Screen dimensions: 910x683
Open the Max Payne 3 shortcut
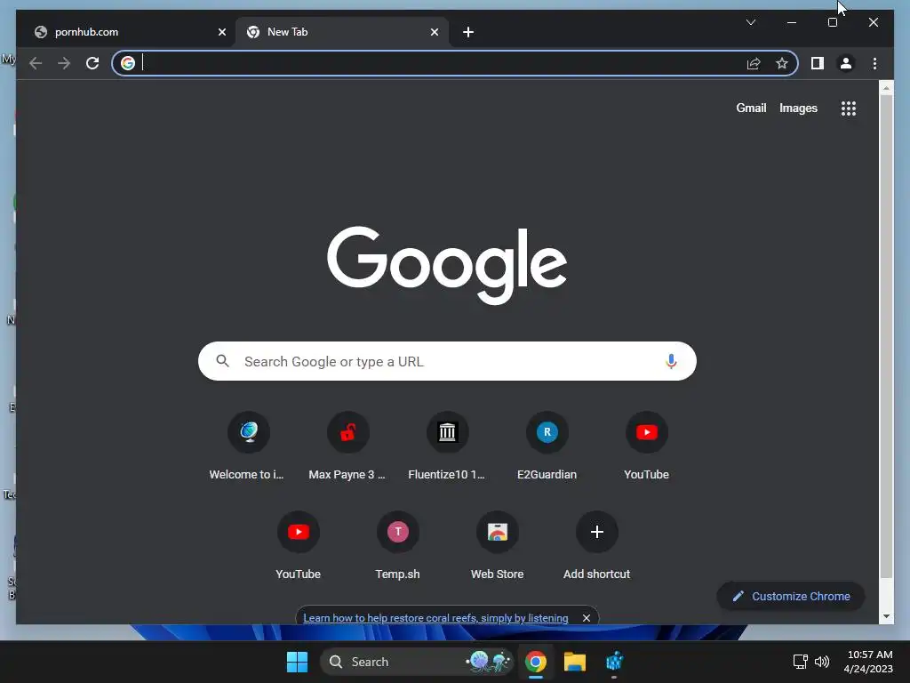point(347,446)
